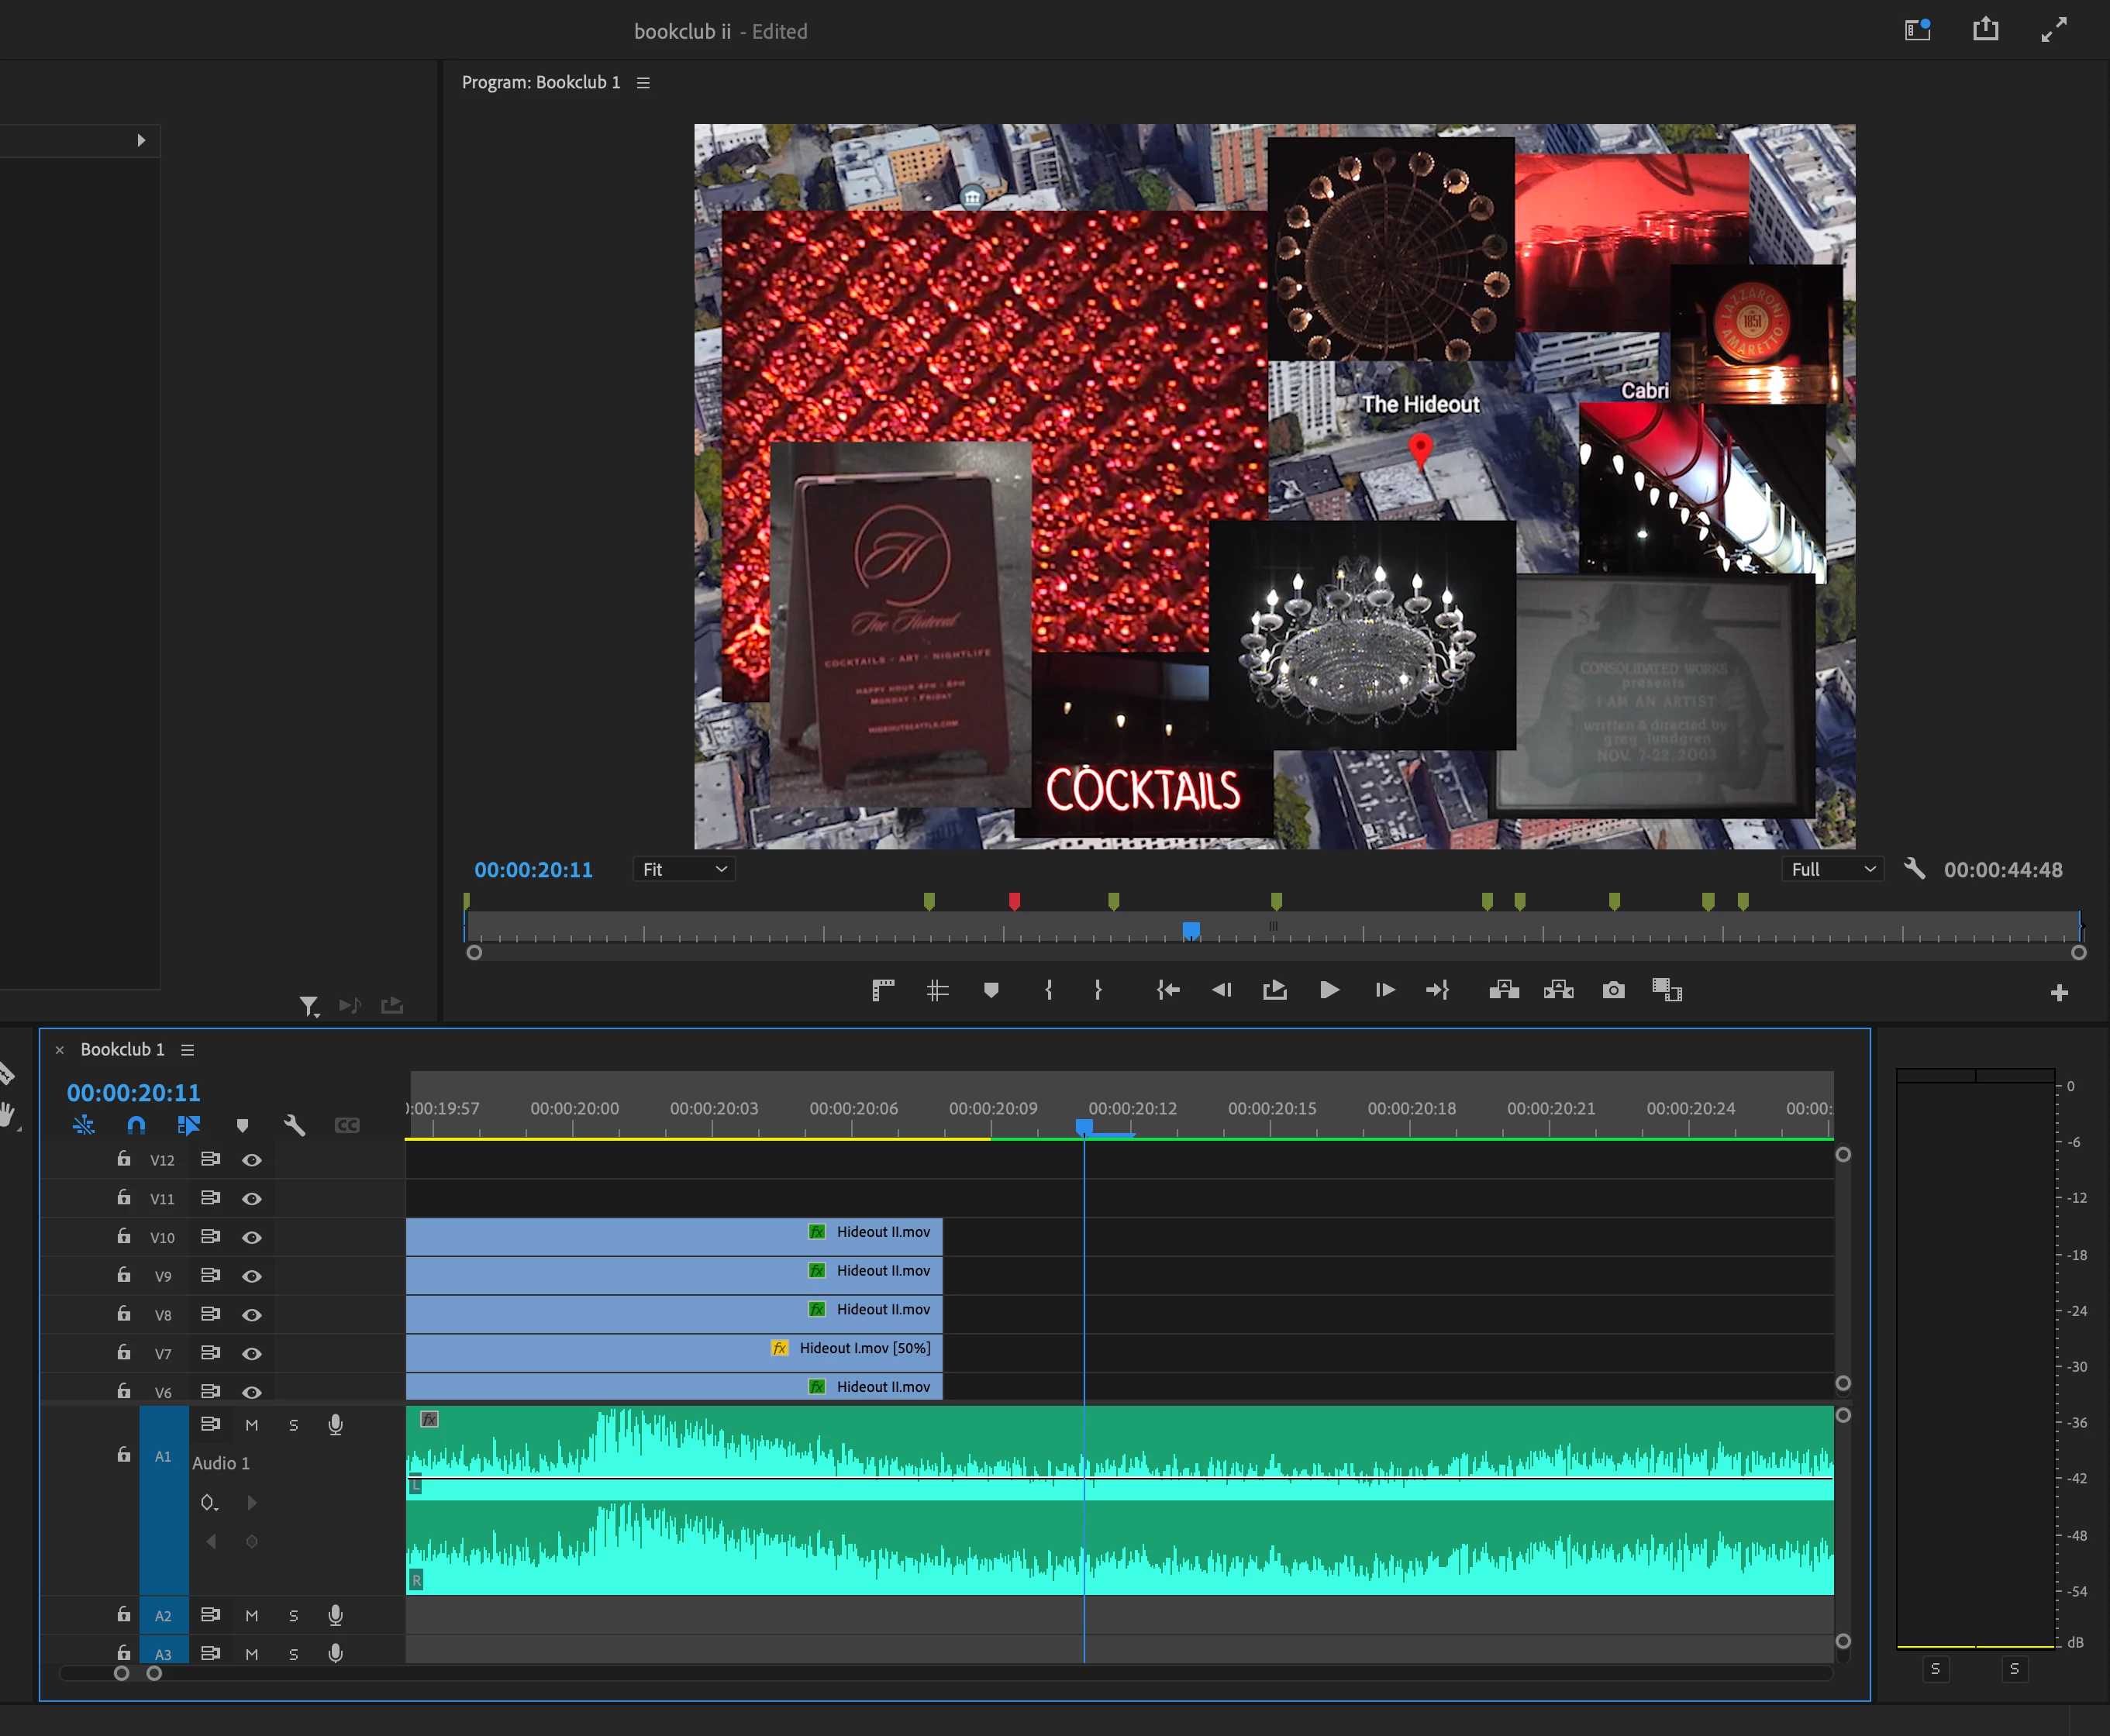Solo audio track A2
The width and height of the screenshot is (2110, 1736).
coord(293,1615)
